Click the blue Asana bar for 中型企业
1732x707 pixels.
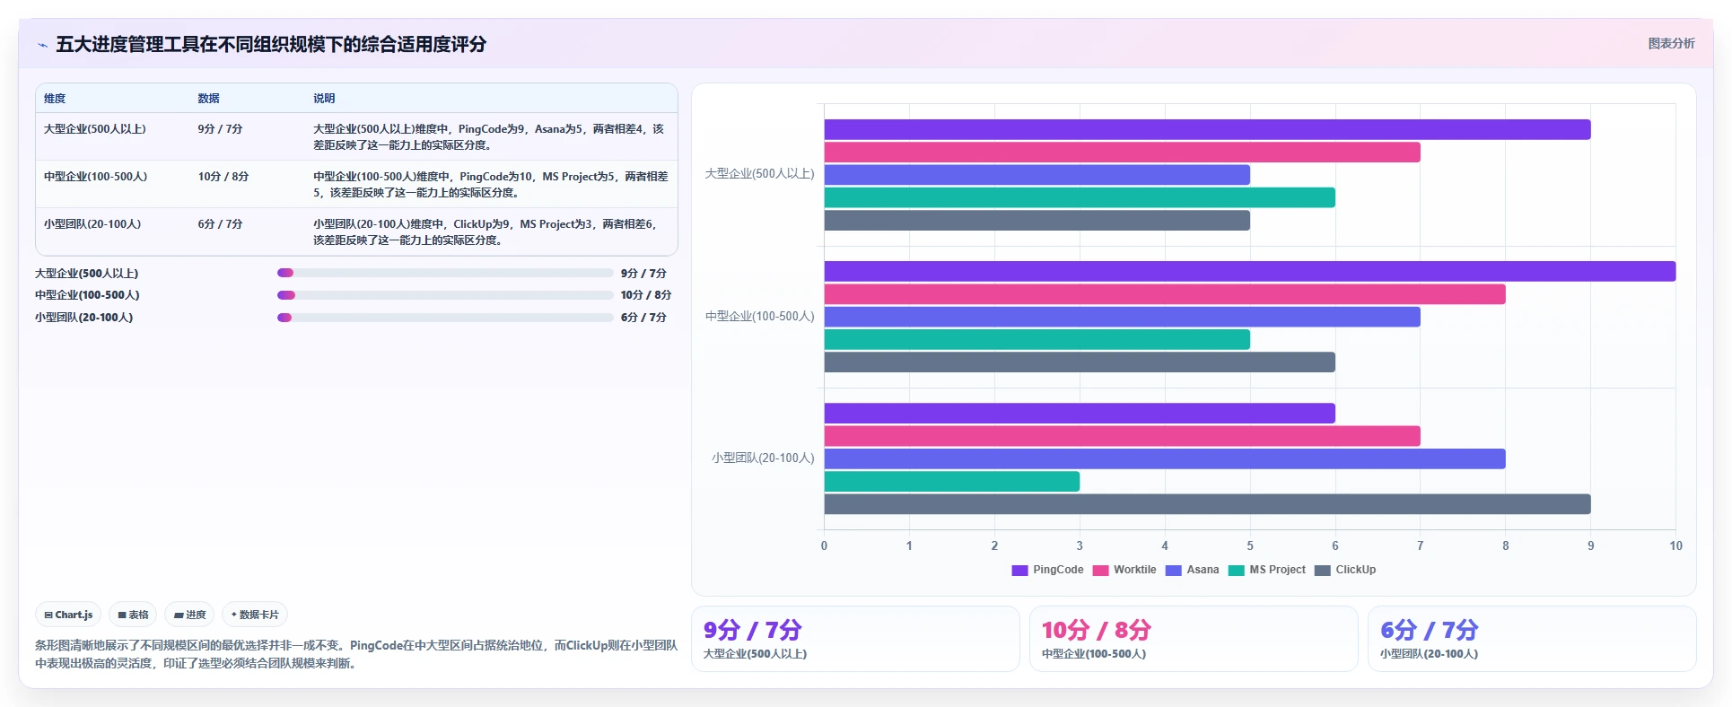(1122, 317)
